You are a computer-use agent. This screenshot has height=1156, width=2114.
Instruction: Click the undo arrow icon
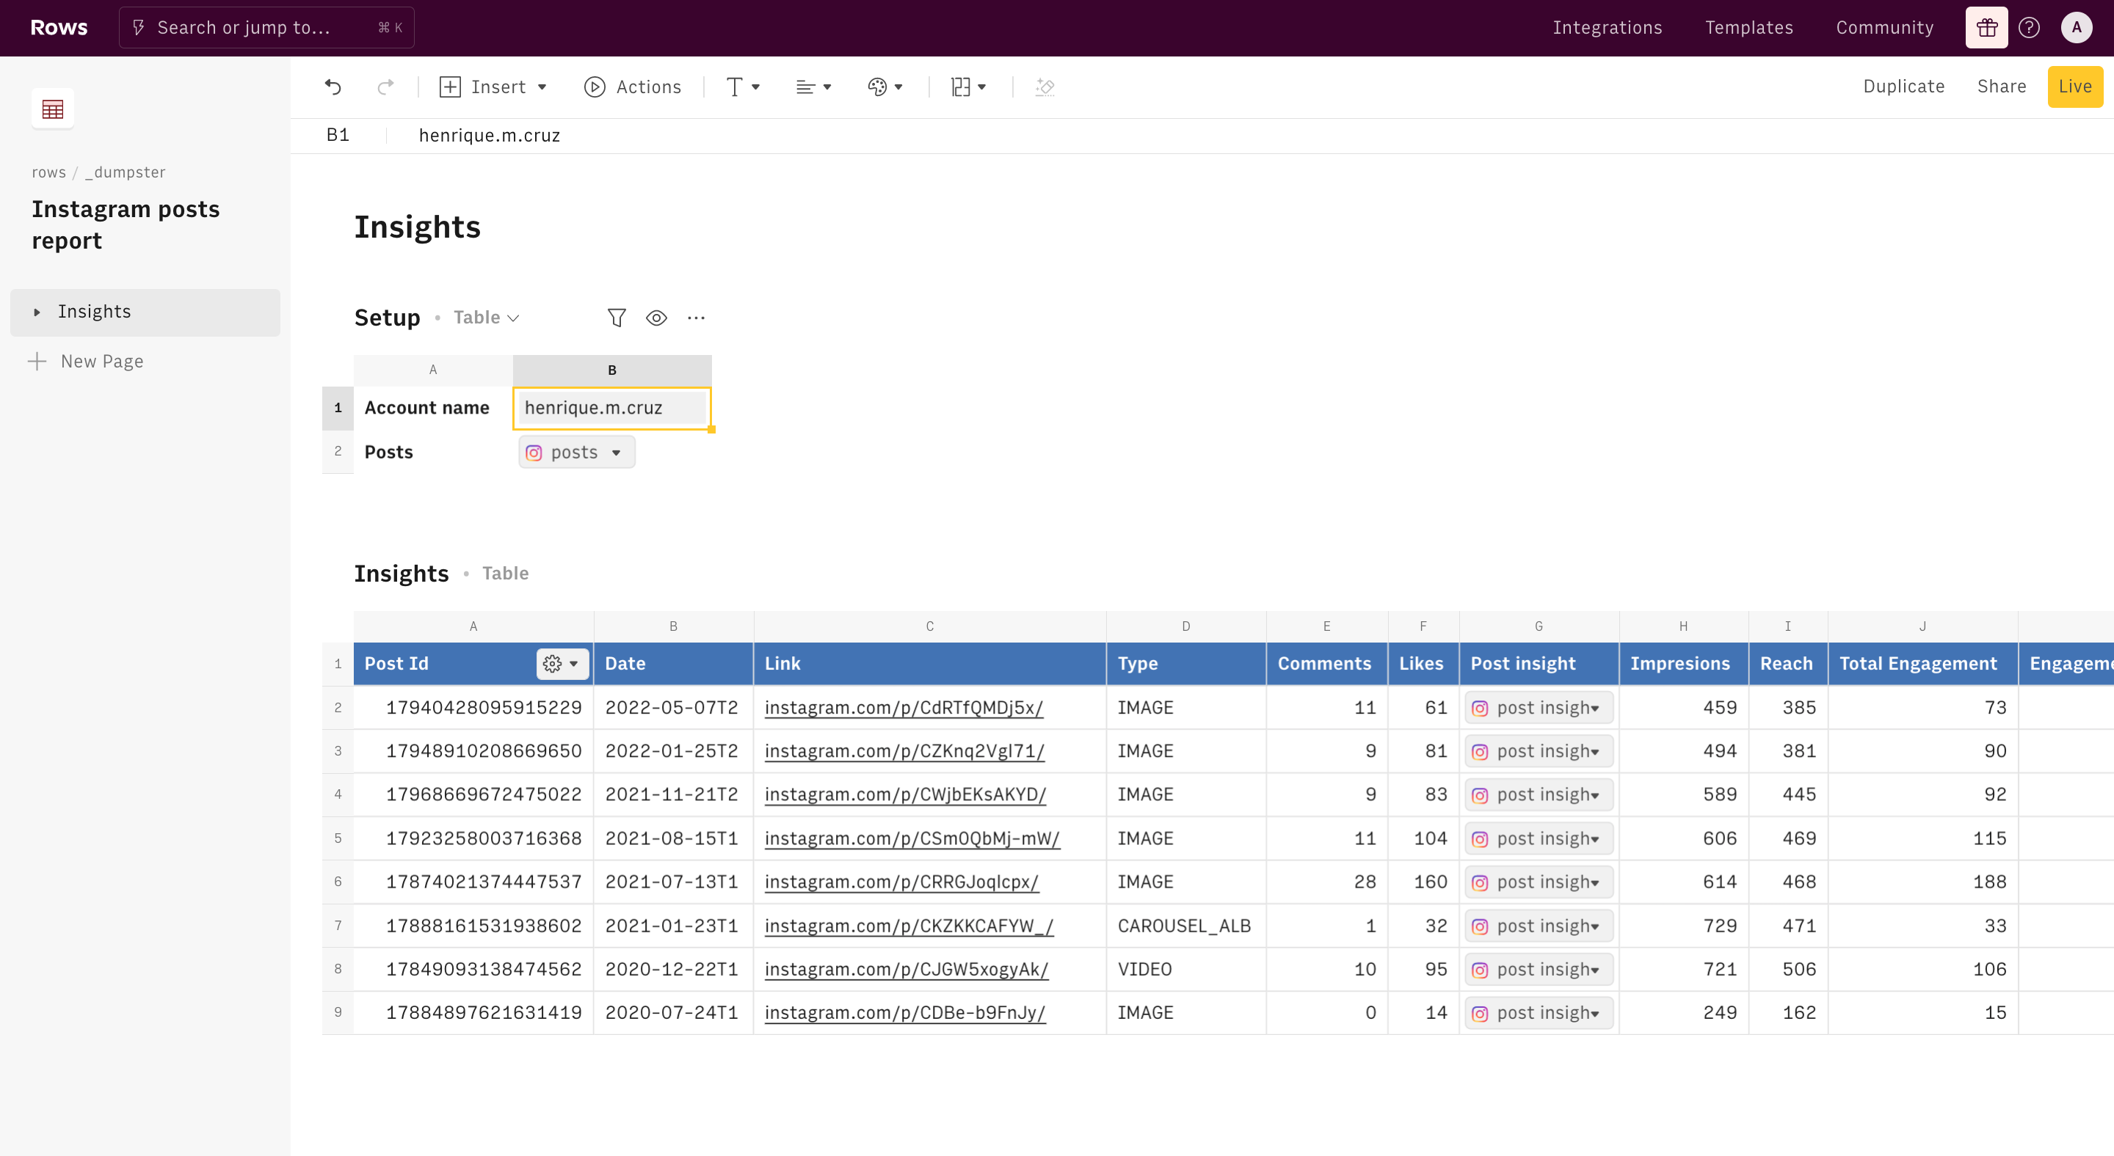click(333, 87)
